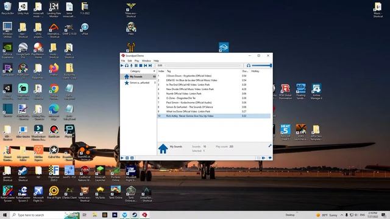The image size is (390, 219).
Task: Select Paul Simon - Kodachrome track
Action: coord(214,103)
